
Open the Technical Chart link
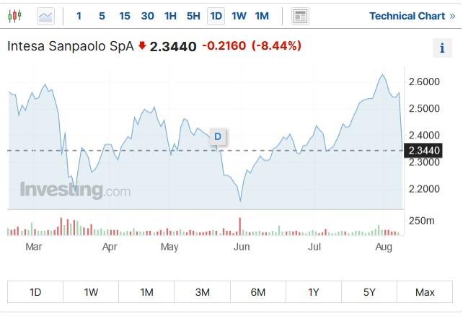click(x=407, y=16)
